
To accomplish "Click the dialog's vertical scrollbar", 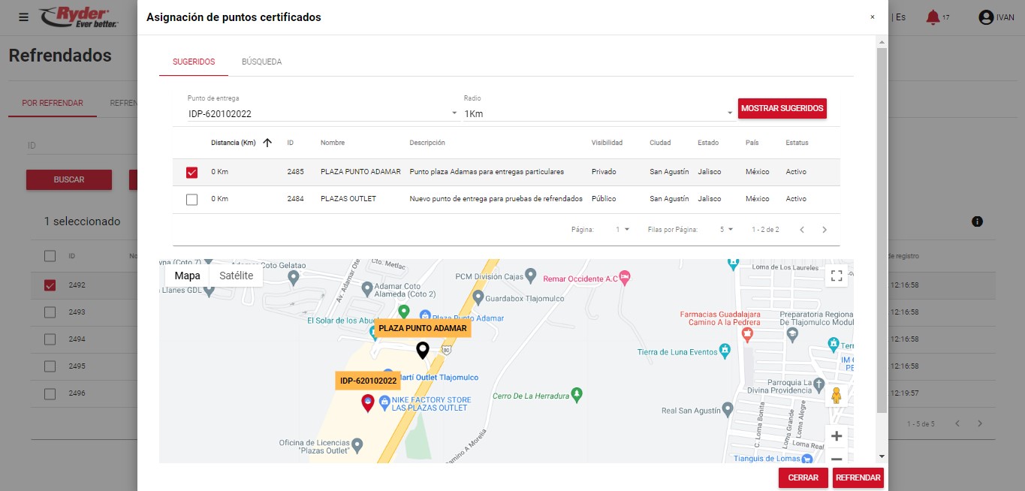I will [x=882, y=225].
